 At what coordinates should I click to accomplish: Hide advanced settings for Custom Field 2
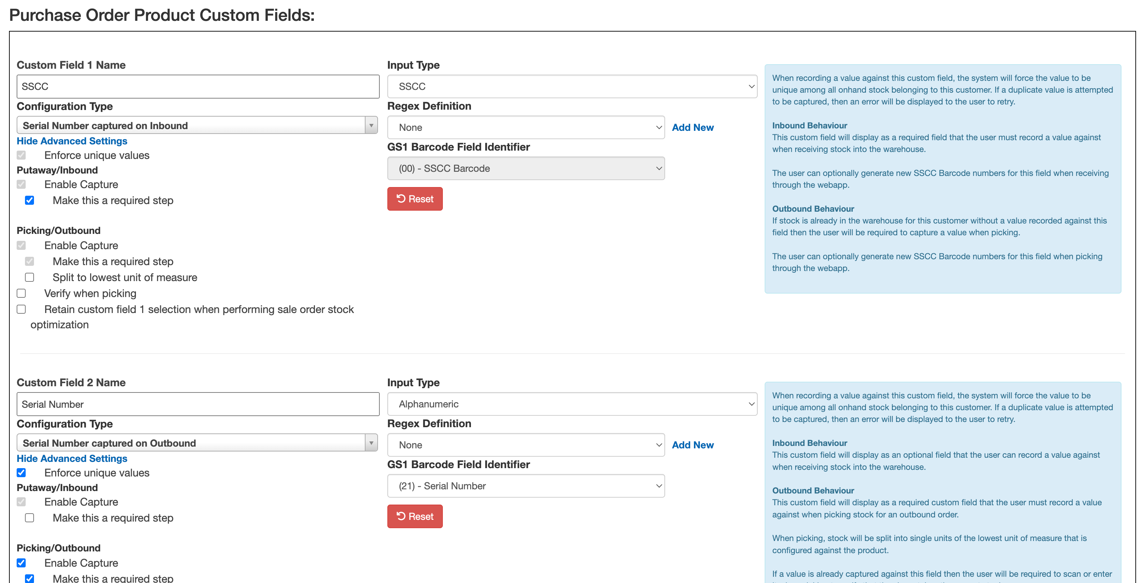click(71, 458)
